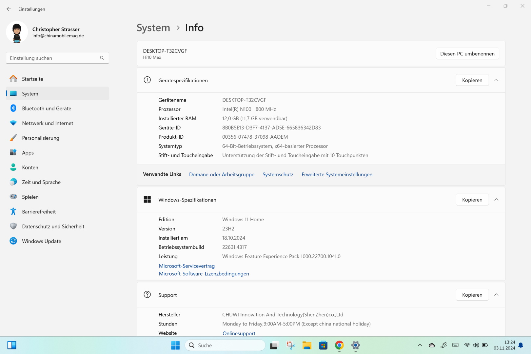Viewport: 531px width, 354px height.
Task: Open Task View from the taskbar
Action: [274, 345]
